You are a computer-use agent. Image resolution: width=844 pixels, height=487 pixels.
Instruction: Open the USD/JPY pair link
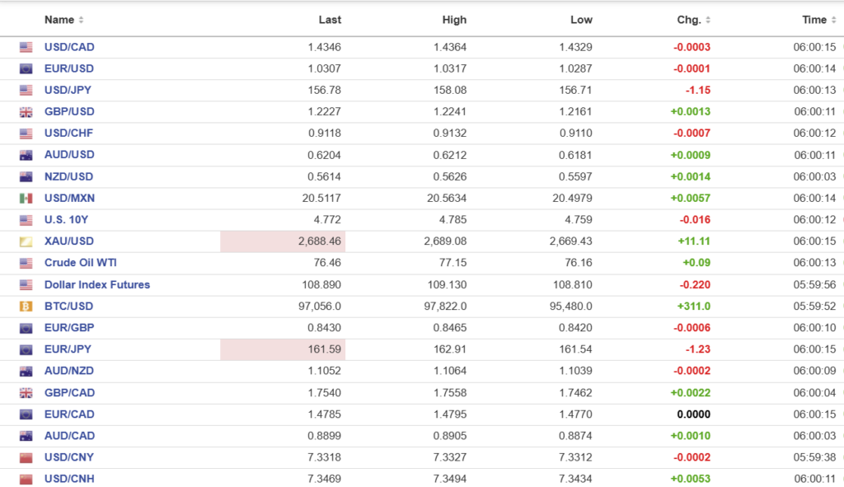pyautogui.click(x=69, y=91)
